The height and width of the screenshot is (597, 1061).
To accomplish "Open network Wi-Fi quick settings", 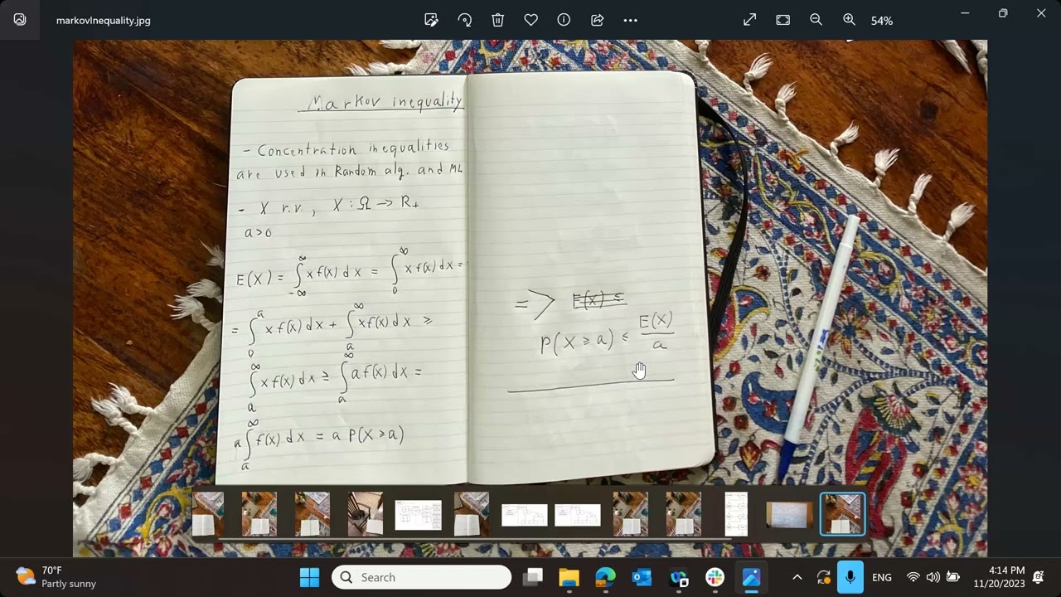I will tap(913, 577).
